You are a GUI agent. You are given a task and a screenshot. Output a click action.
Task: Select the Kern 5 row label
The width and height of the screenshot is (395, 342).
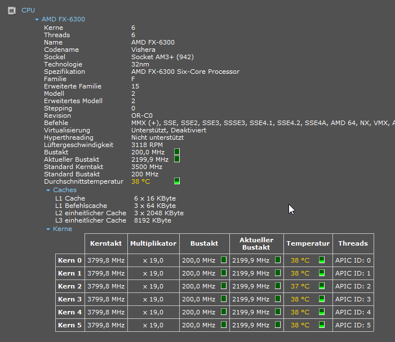point(70,325)
